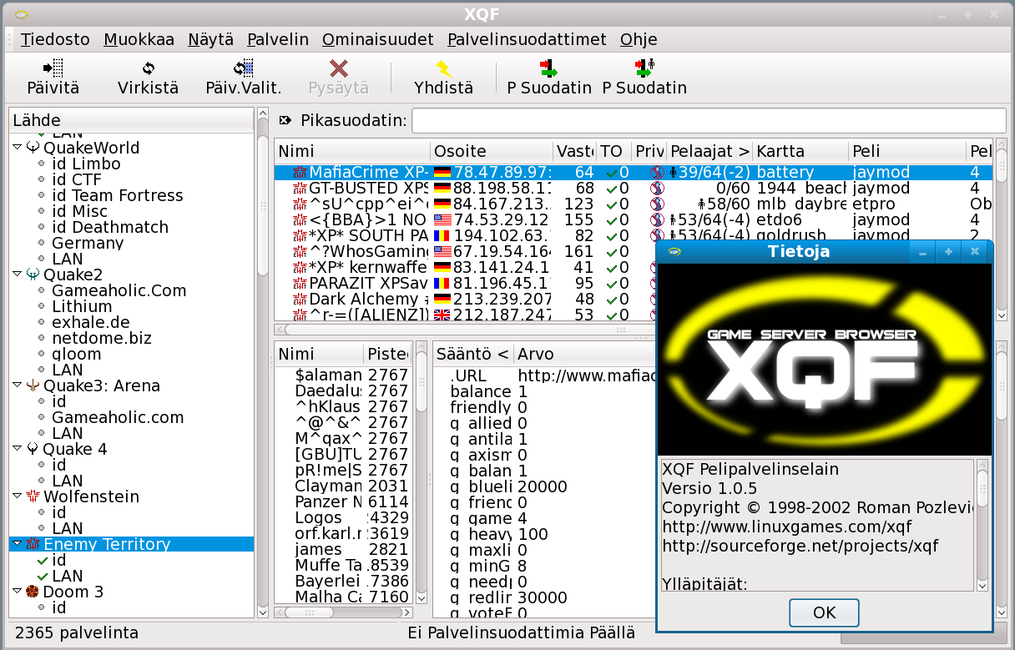
Task: Collapse the Quake2 source branch
Action: 18,275
